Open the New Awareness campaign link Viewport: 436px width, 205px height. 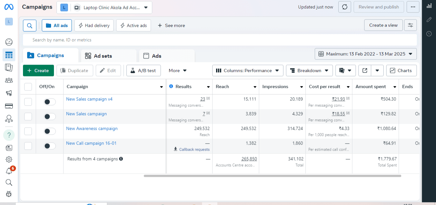tap(92, 129)
